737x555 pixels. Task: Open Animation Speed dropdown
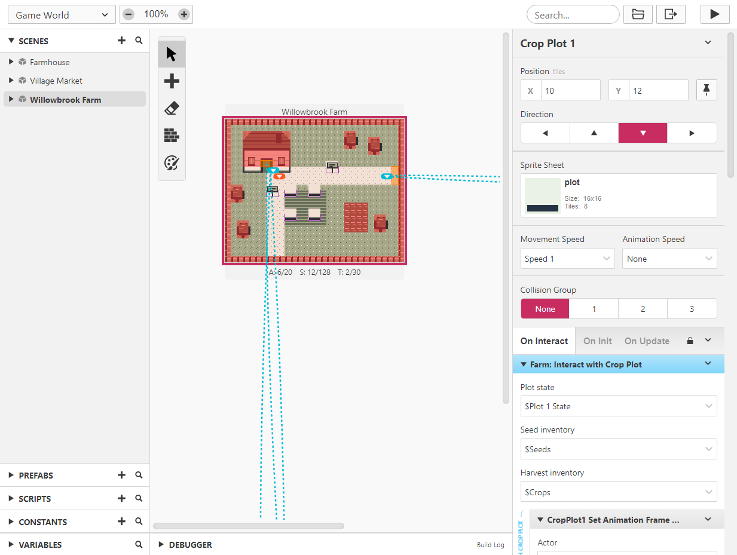click(x=669, y=259)
